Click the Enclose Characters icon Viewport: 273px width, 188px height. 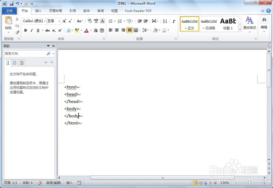[102, 31]
